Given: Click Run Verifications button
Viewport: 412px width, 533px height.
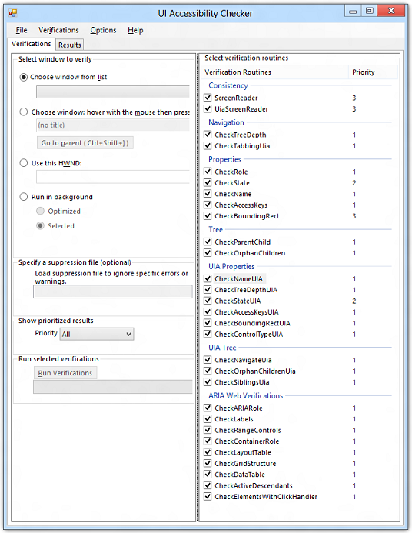Looking at the screenshot, I should 65,373.
